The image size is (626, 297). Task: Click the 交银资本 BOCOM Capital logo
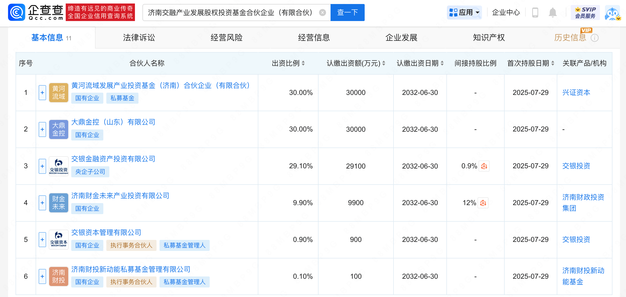[x=59, y=240]
